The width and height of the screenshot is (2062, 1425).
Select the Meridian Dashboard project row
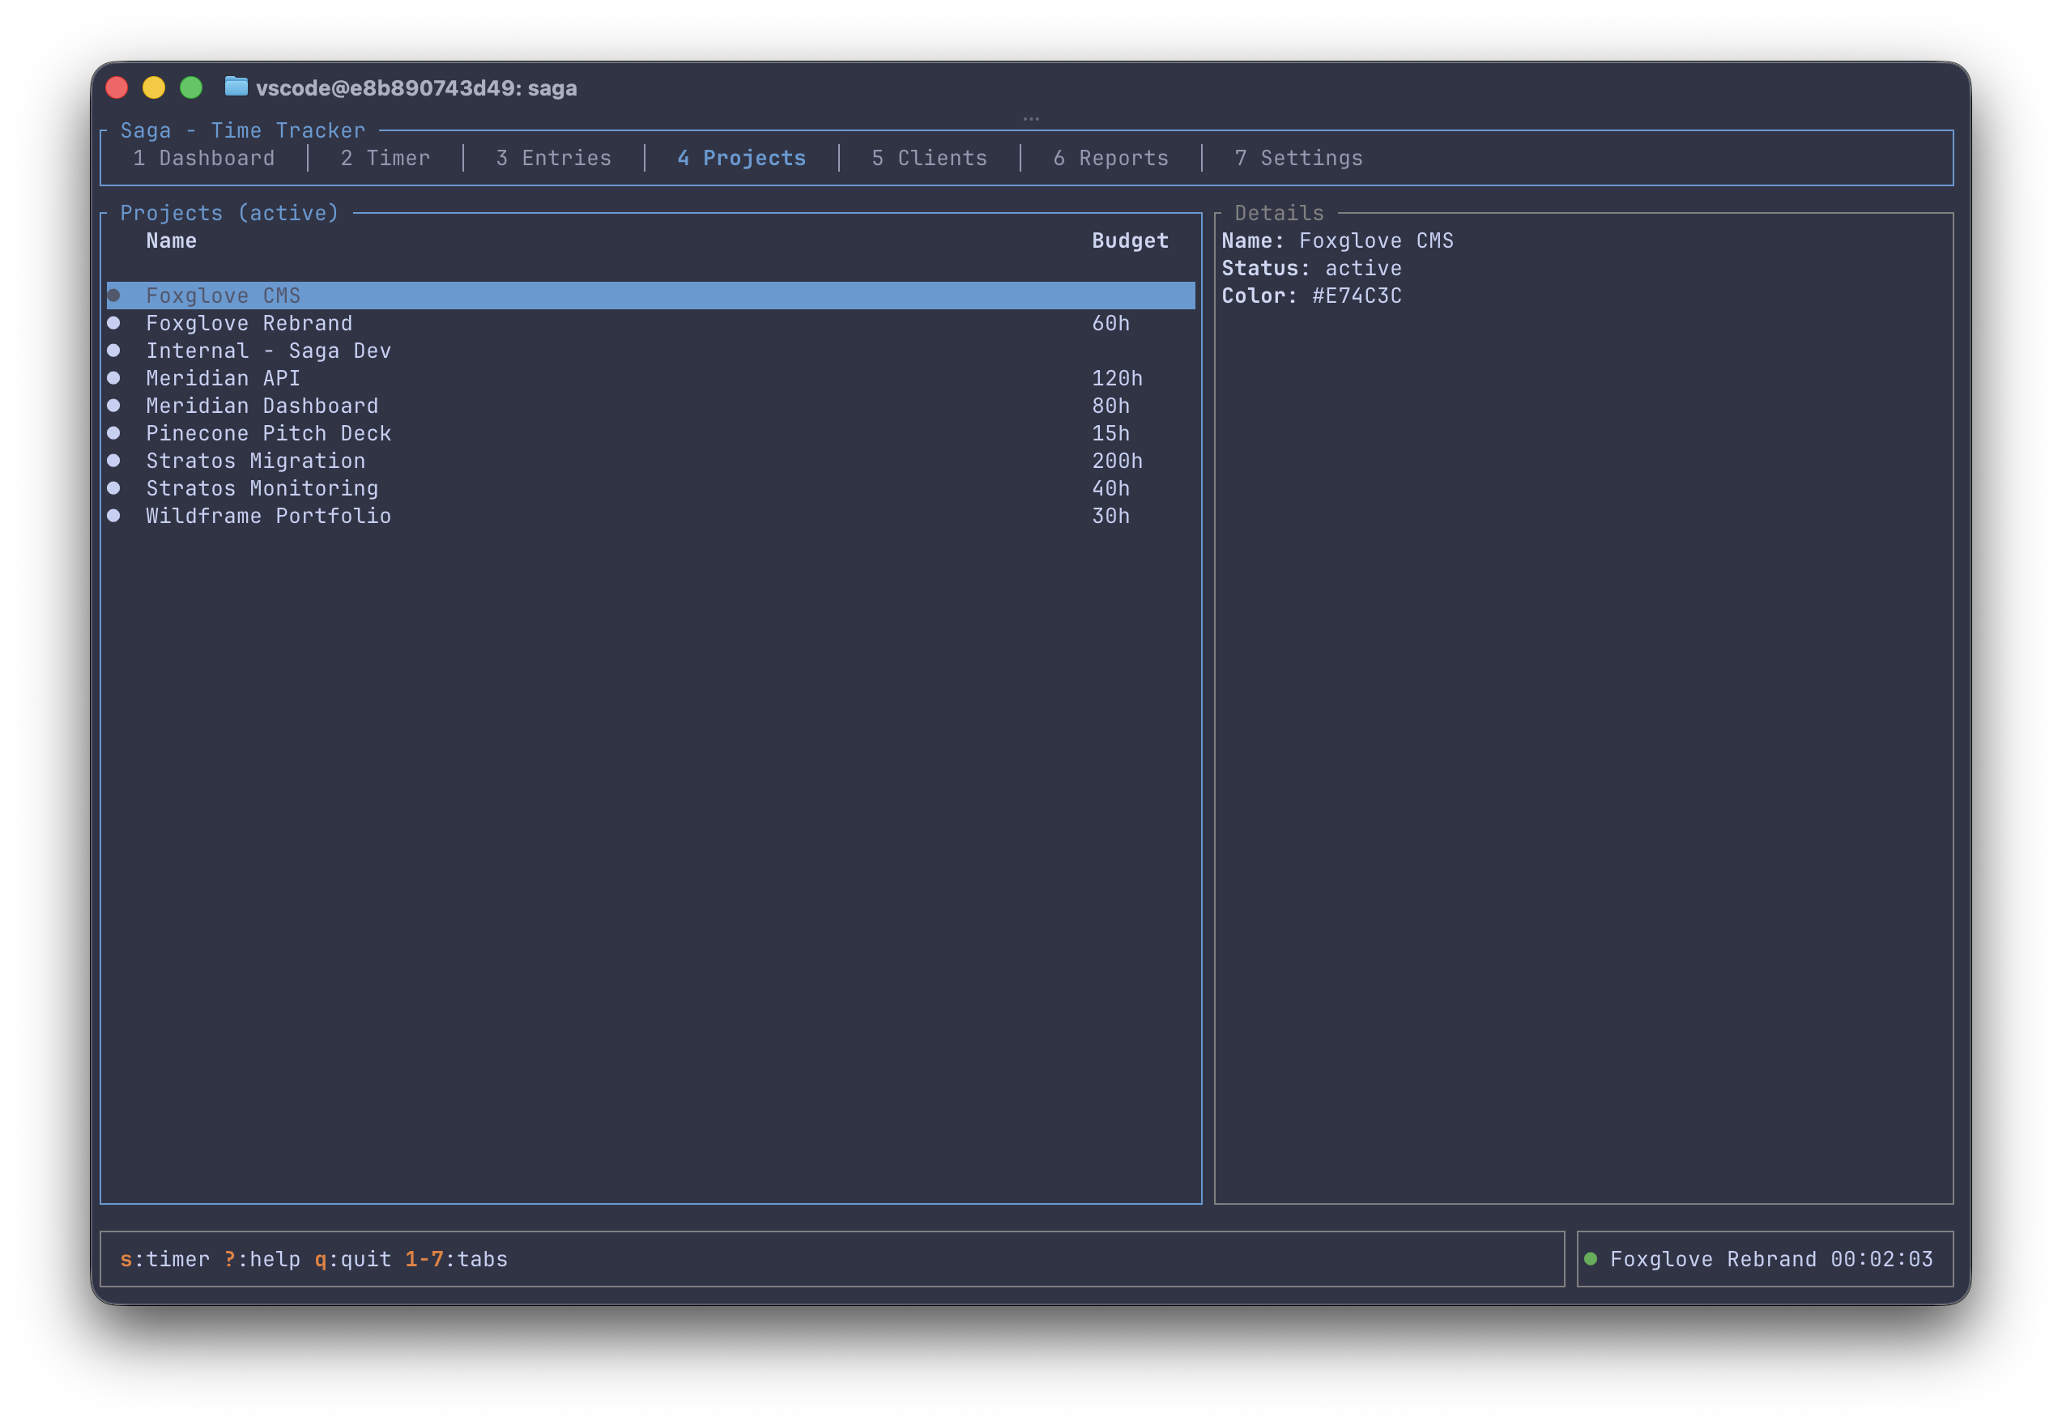point(262,406)
